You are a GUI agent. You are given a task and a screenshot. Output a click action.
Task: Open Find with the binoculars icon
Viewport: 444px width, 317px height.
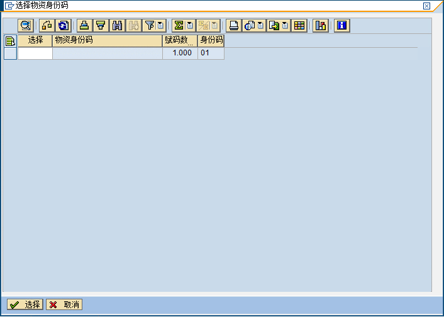117,26
